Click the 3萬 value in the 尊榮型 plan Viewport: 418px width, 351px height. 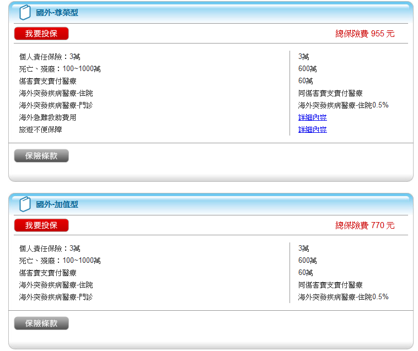pos(304,57)
